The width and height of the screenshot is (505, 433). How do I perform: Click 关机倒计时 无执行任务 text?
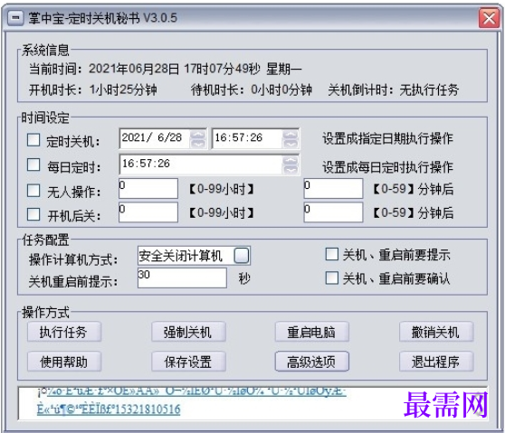point(394,89)
